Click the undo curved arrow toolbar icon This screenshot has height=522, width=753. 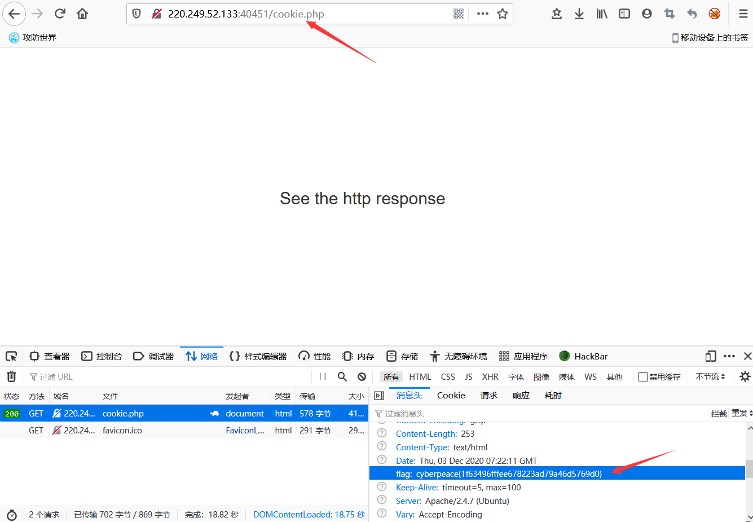click(692, 14)
